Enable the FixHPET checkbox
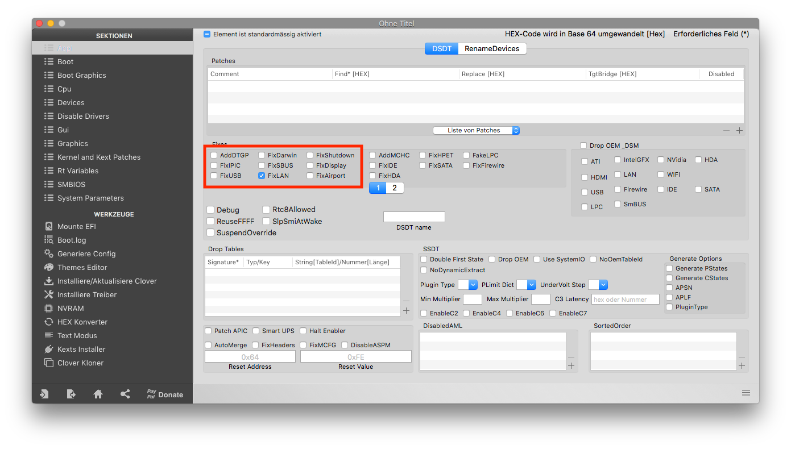 pyautogui.click(x=423, y=155)
